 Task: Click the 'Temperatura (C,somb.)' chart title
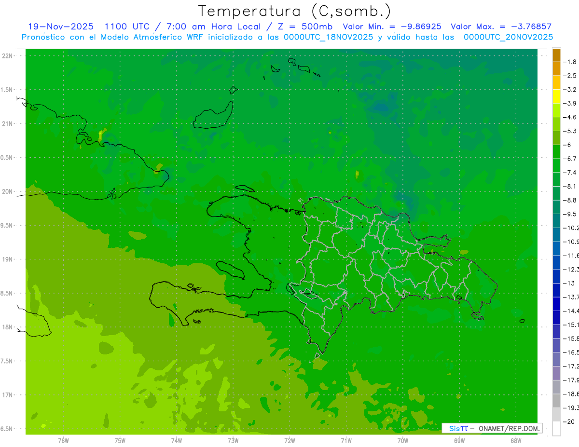(x=294, y=11)
